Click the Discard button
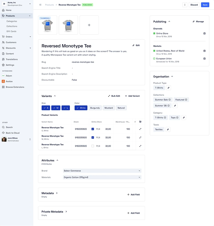The image size is (214, 226). (194, 5)
